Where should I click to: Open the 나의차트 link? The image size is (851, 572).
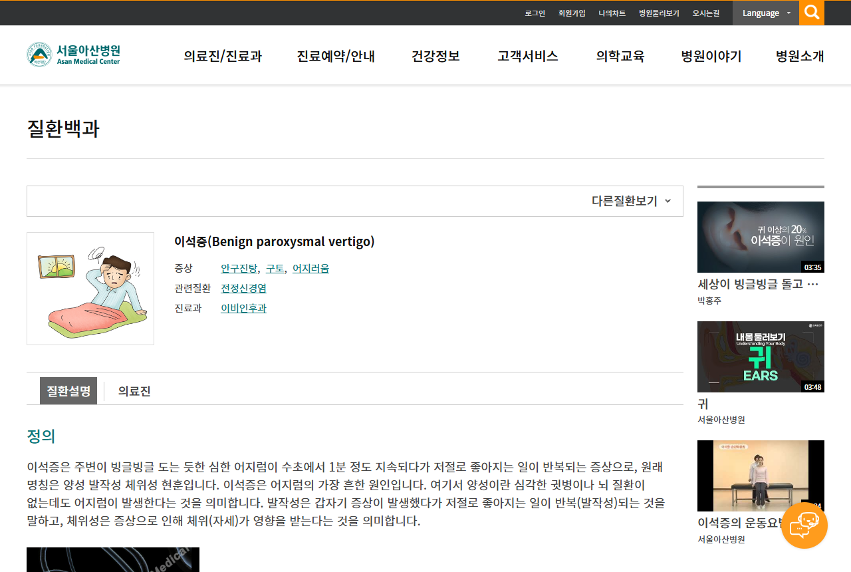point(612,13)
